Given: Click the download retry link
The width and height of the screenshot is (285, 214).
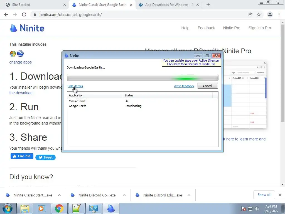Looking at the screenshot, I should [x=21, y=93].
